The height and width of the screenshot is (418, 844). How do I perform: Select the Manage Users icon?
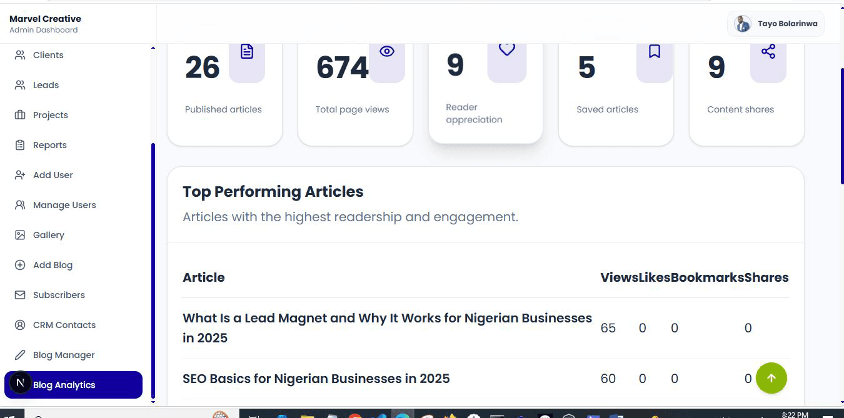(20, 205)
